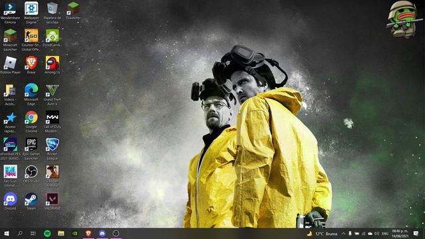The image size is (425, 239).
Task: Switch to Brave in the taskbar
Action: coord(88,233)
